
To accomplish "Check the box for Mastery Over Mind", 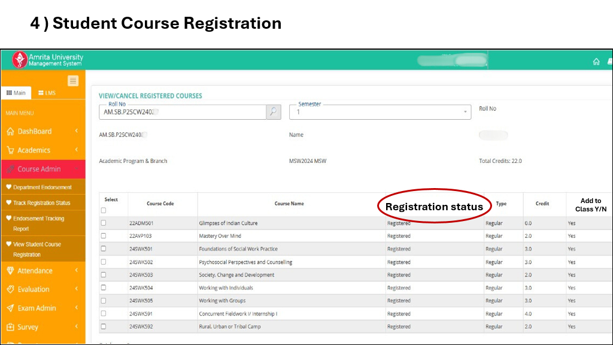I will click(104, 236).
